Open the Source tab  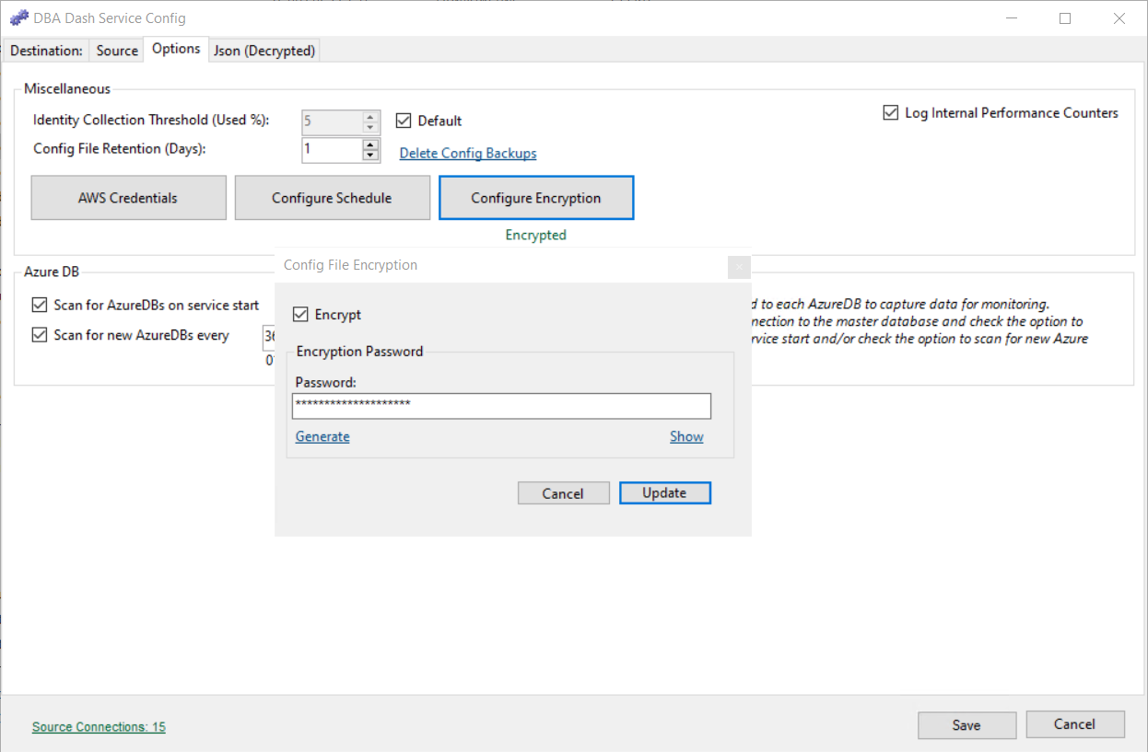click(116, 51)
